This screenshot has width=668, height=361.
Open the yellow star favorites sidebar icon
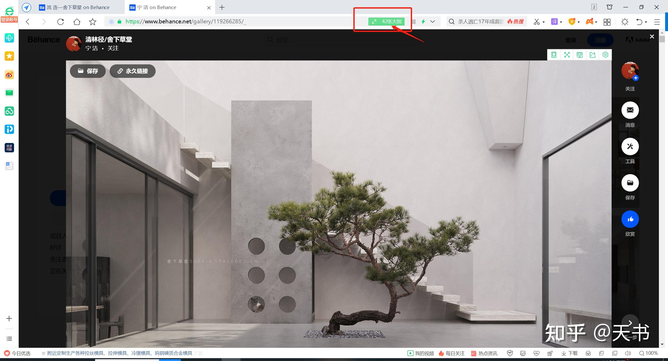click(9, 56)
